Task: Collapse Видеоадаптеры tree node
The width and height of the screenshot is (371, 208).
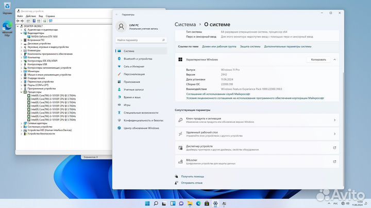Action: [21, 33]
